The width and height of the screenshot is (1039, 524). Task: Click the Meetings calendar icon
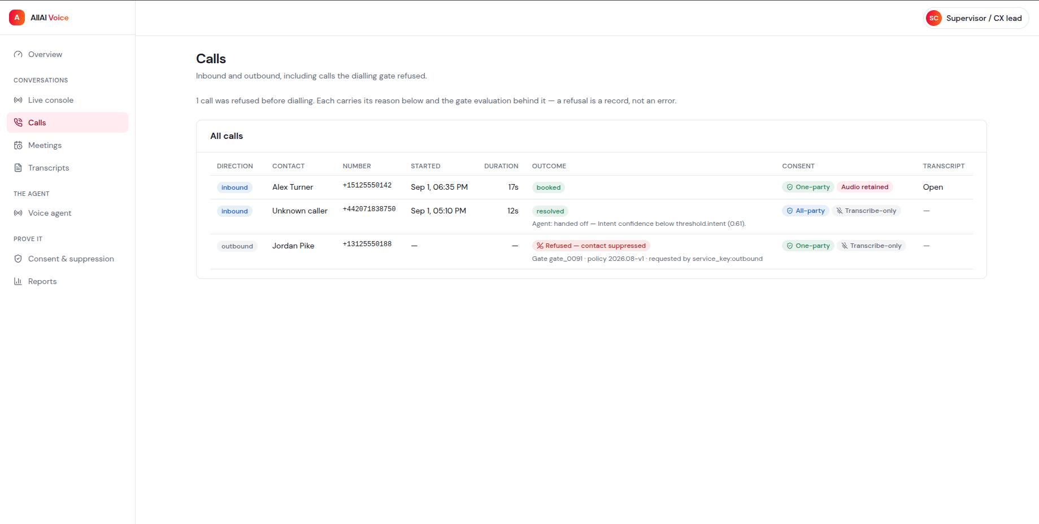click(18, 145)
